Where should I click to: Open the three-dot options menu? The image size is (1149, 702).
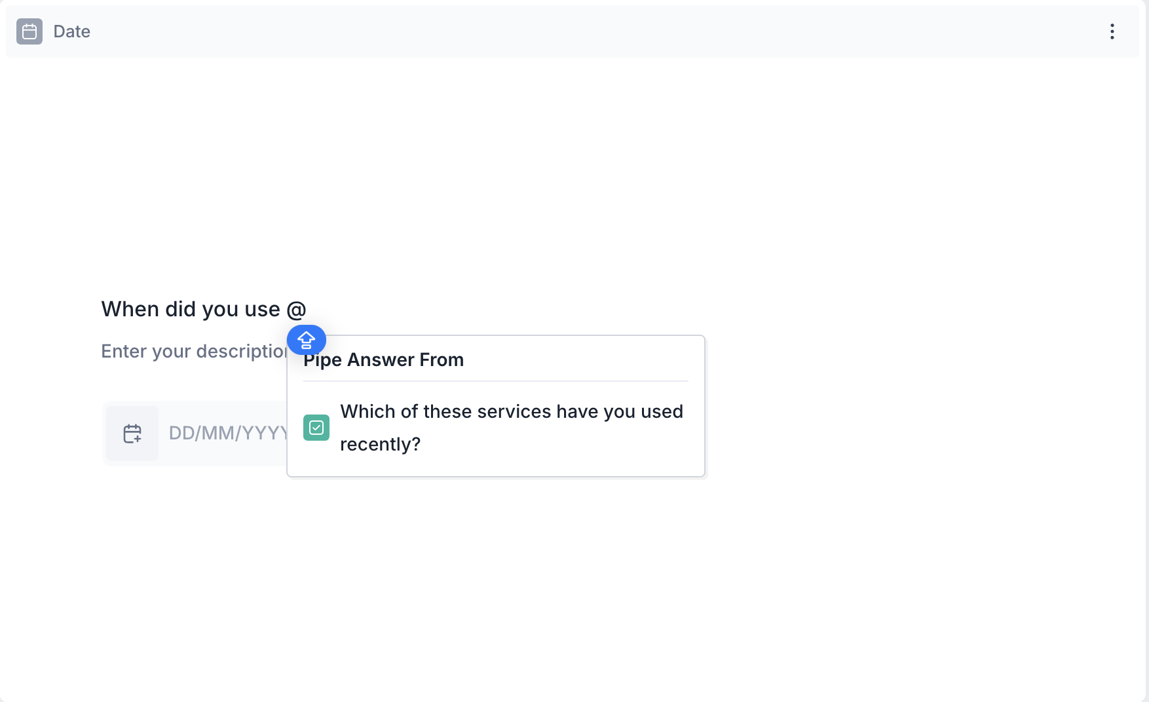coord(1112,31)
